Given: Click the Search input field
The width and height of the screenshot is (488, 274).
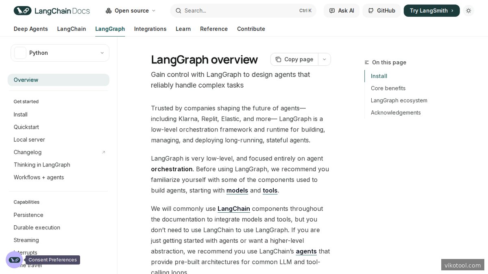Looking at the screenshot, I should pos(228,11).
